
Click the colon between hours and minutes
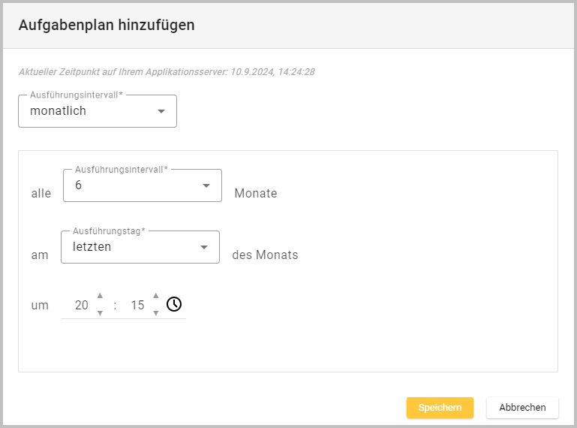tap(115, 306)
